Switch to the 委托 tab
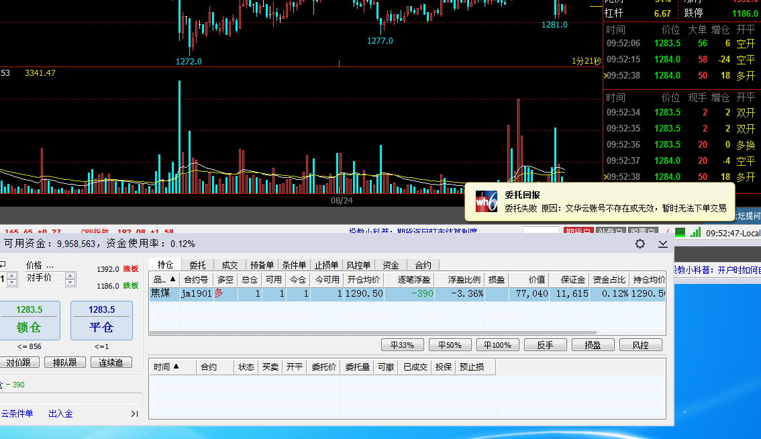761x439 pixels. tap(197, 265)
